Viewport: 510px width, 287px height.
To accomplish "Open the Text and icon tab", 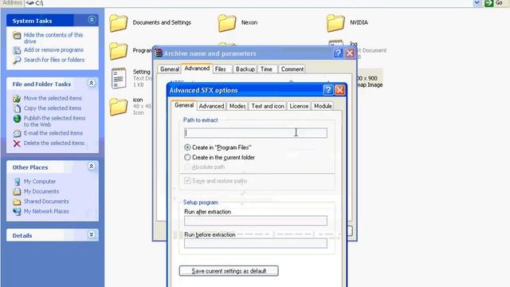I will 268,106.
